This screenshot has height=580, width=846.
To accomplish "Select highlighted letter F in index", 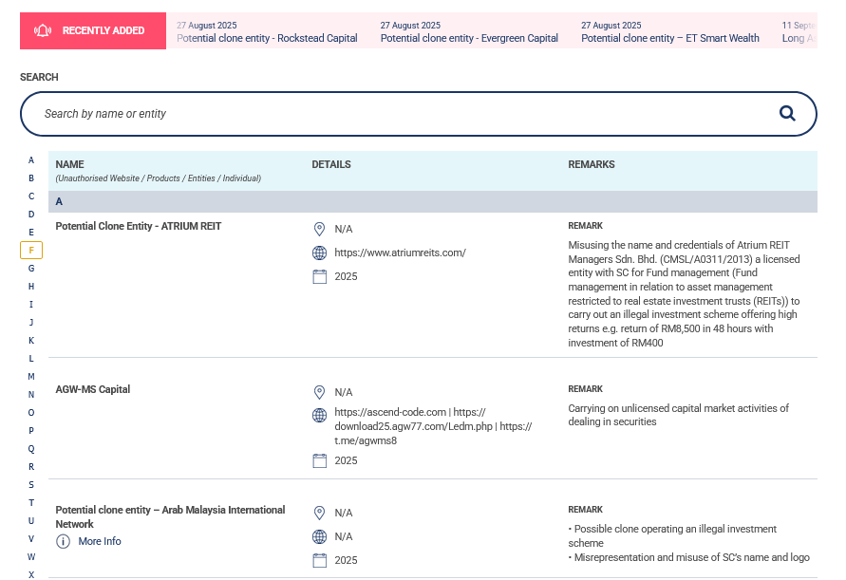I will coord(31,251).
